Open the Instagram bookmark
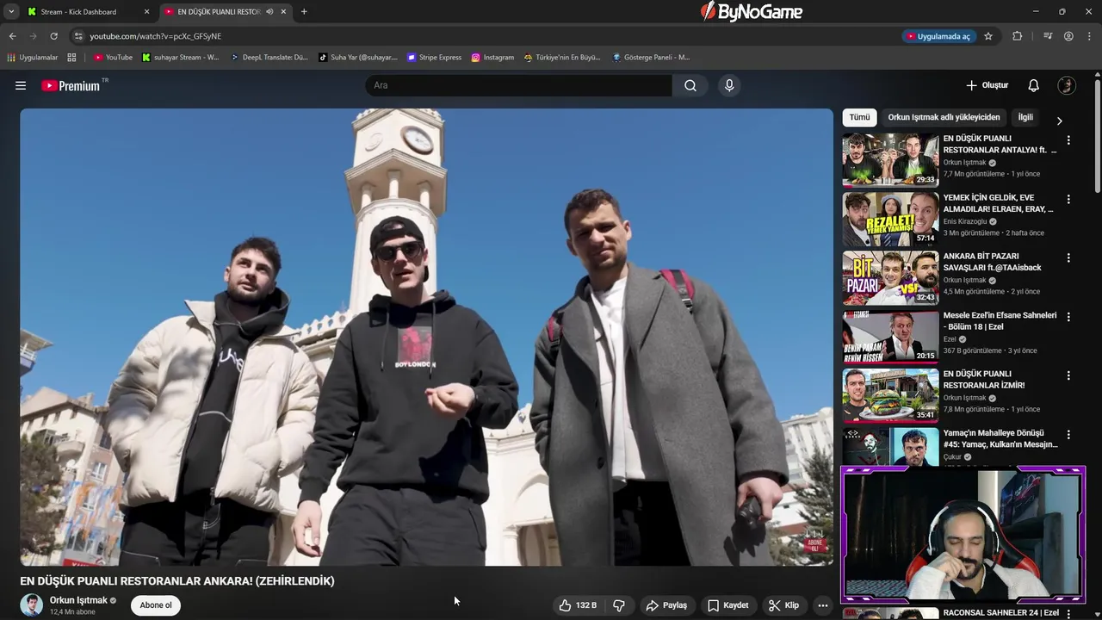 pos(492,58)
